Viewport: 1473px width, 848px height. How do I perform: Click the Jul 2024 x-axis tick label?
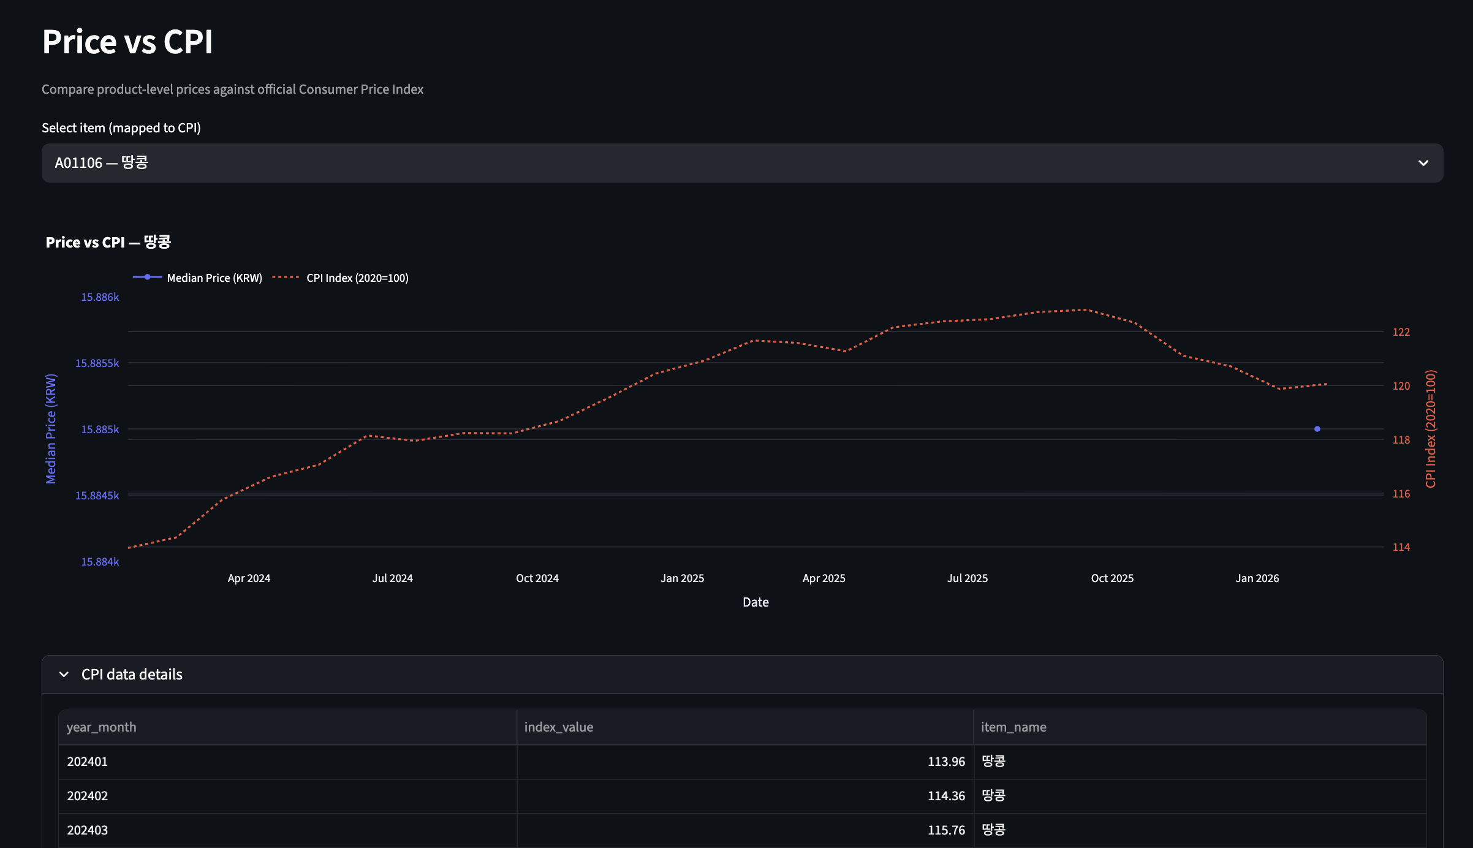pos(393,578)
